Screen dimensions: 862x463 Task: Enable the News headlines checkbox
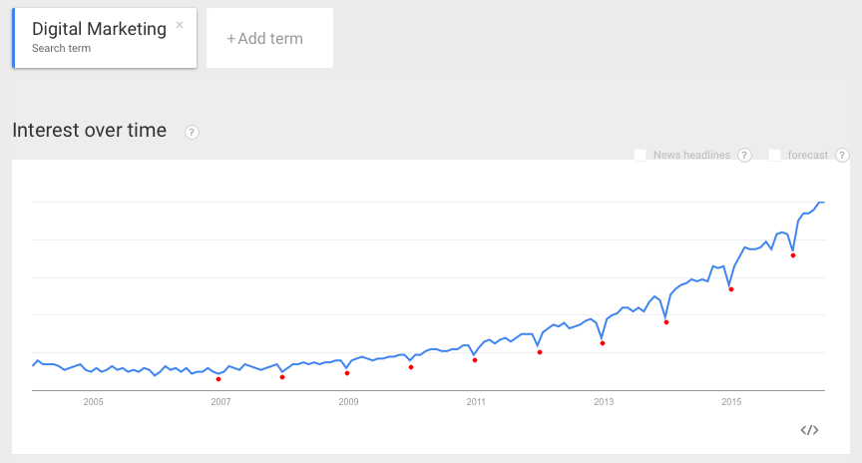[x=641, y=155]
